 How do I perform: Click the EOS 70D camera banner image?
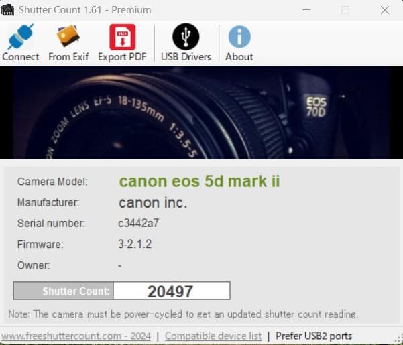coord(201,113)
